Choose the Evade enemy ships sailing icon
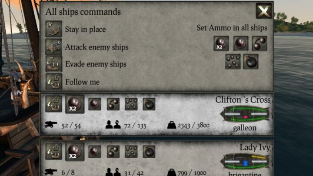The width and height of the screenshot is (313, 176). 53,64
